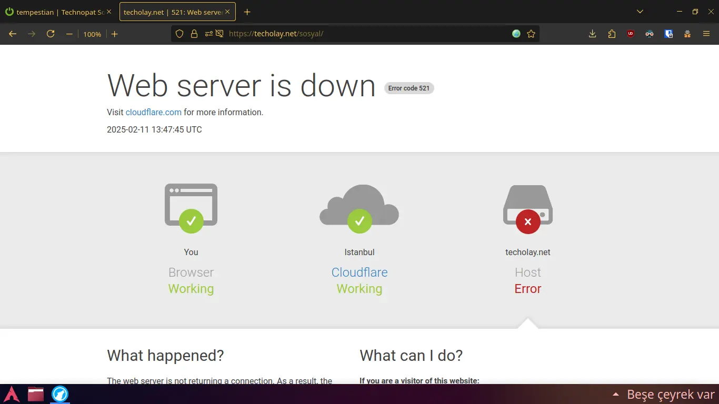The image size is (719, 404).
Task: Click the orange figure extension icon
Action: click(x=687, y=34)
